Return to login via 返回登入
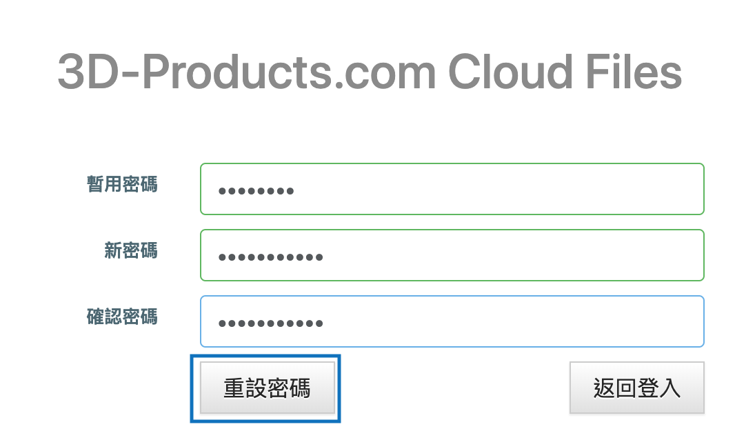735x440 pixels. tap(636, 388)
